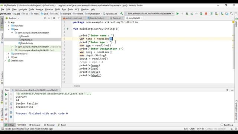Open the Refactor menu

[x=49, y=9]
